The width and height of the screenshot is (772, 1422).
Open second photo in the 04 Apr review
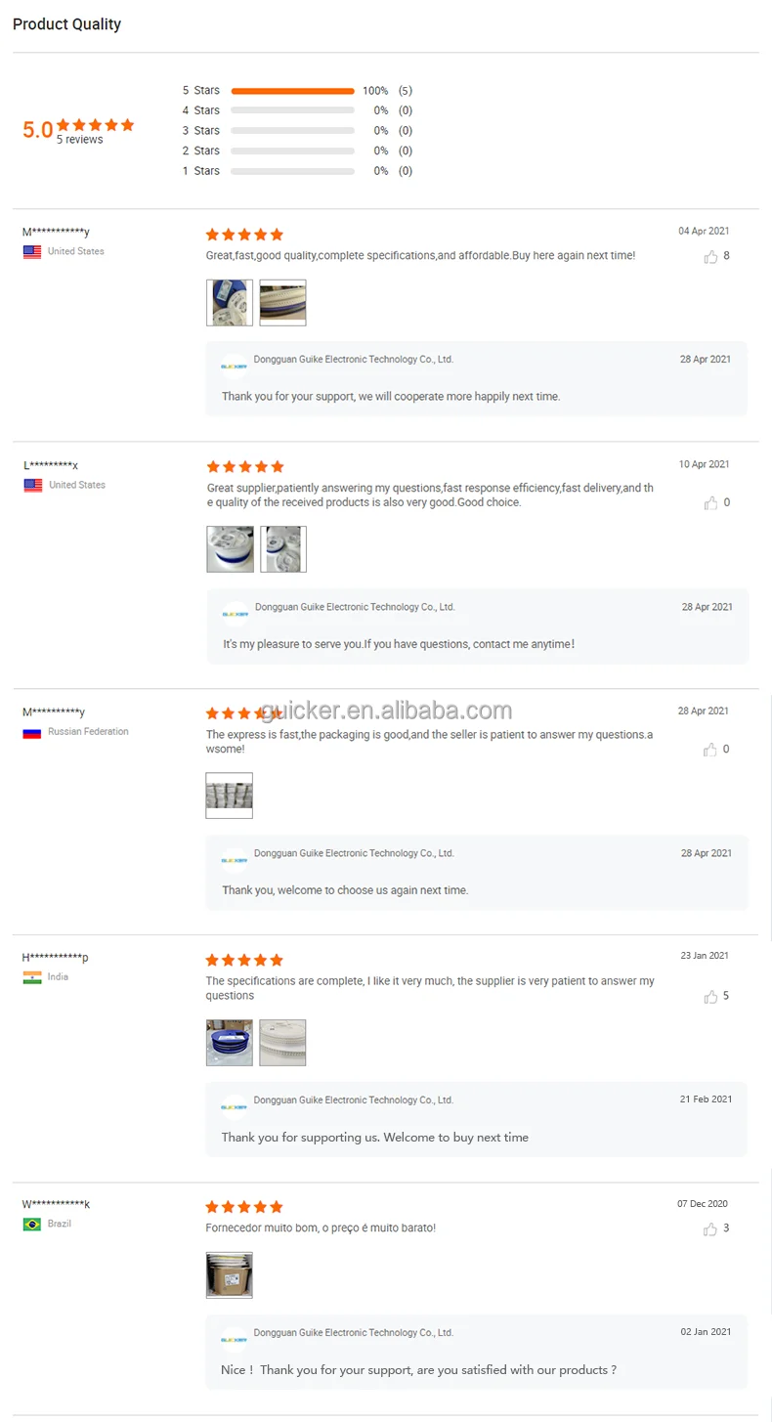pyautogui.click(x=282, y=303)
